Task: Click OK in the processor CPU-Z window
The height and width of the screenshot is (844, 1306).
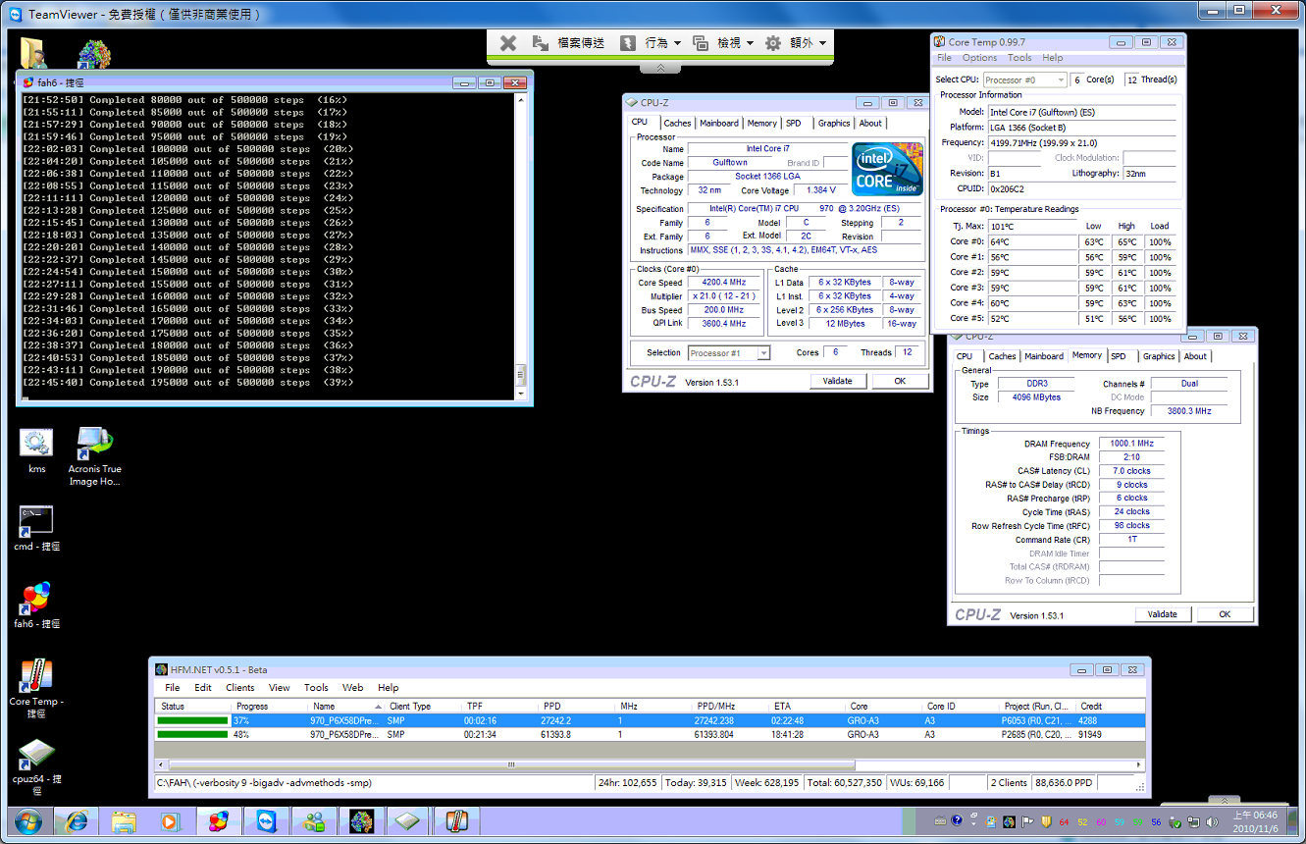Action: click(900, 381)
